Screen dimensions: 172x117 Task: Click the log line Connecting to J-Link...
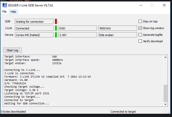point(22,70)
